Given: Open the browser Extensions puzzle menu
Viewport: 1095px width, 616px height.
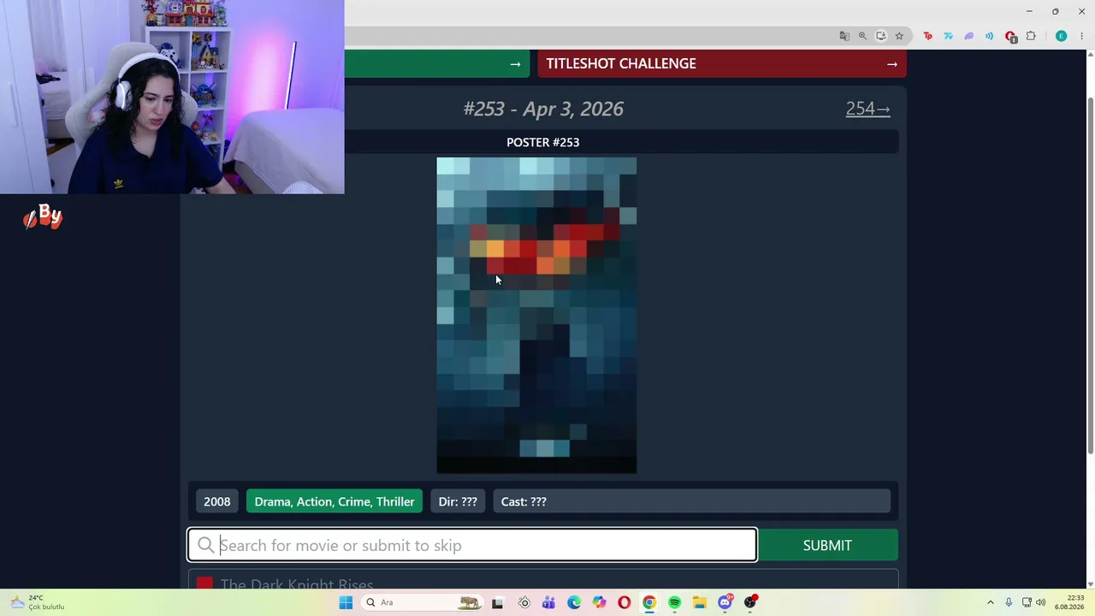Looking at the screenshot, I should tap(1031, 36).
